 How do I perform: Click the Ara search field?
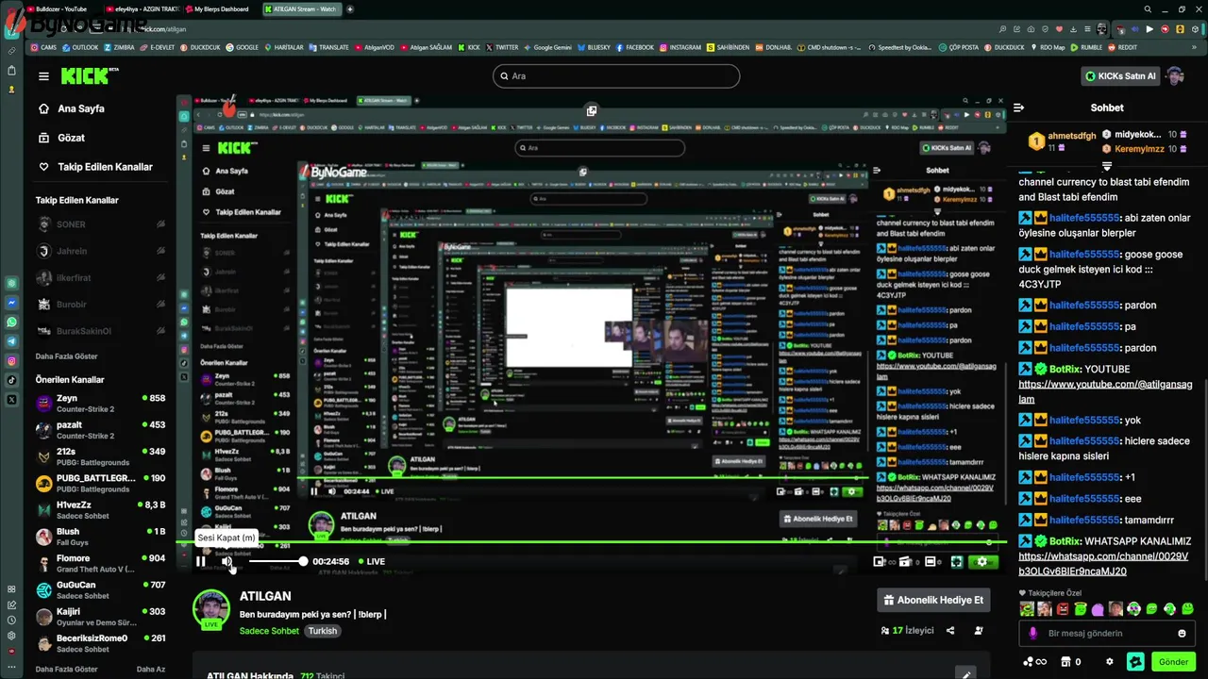pyautogui.click(x=616, y=76)
